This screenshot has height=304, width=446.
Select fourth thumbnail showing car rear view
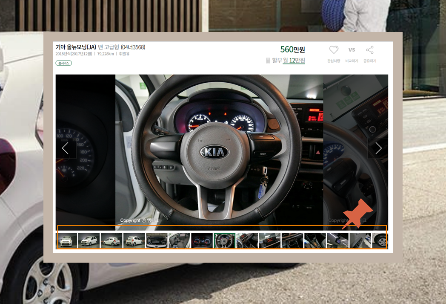(134, 241)
